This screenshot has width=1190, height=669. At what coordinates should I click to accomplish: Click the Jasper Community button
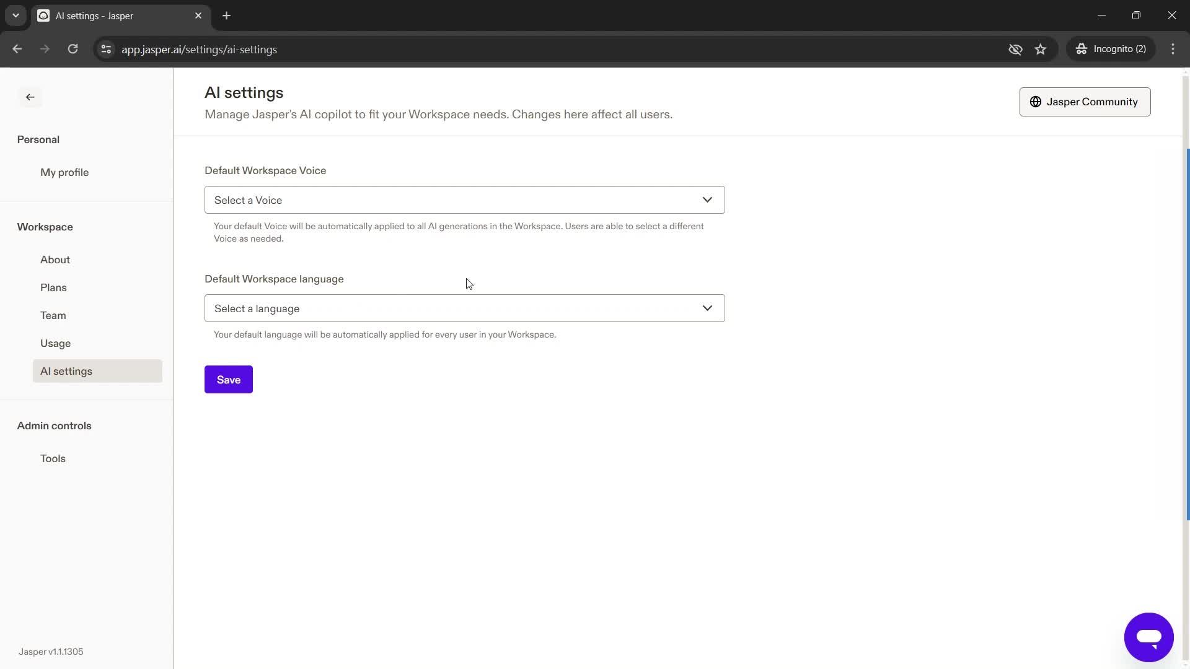[1085, 102]
